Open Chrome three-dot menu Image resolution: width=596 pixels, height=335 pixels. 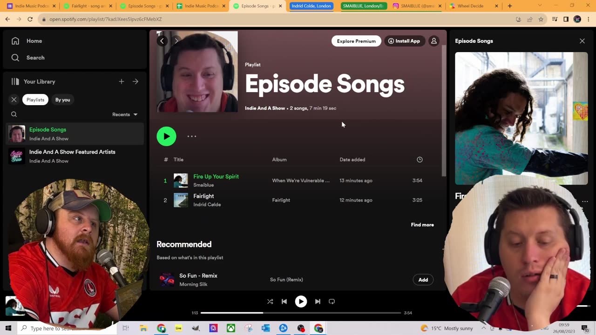[589, 19]
